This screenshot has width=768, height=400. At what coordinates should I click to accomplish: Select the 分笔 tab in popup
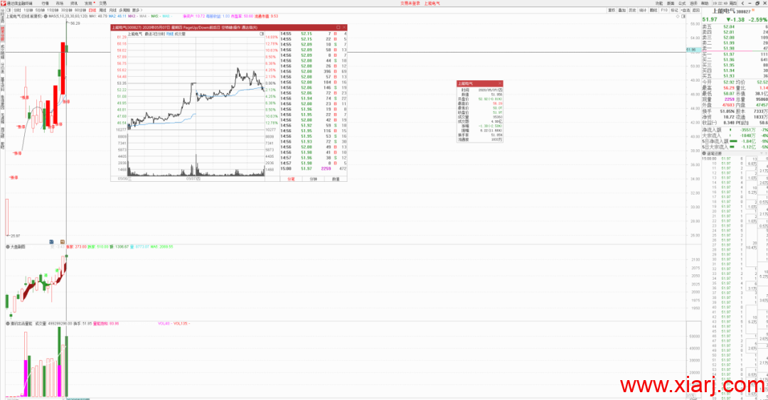(x=291, y=179)
